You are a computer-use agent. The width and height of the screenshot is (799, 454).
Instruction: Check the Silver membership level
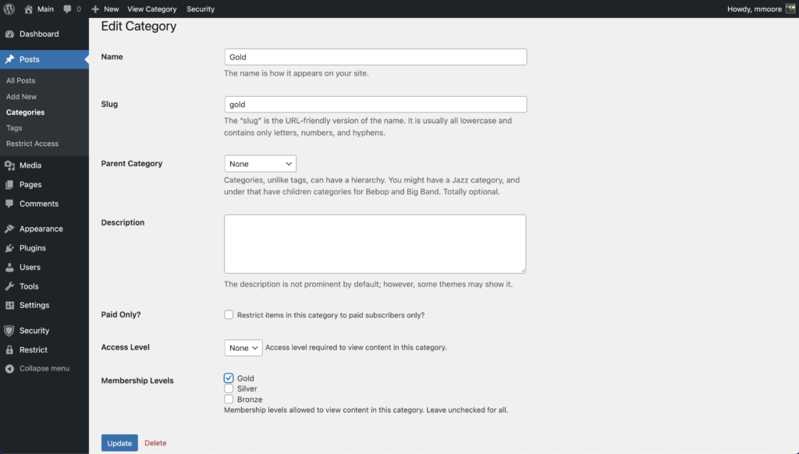click(x=229, y=388)
